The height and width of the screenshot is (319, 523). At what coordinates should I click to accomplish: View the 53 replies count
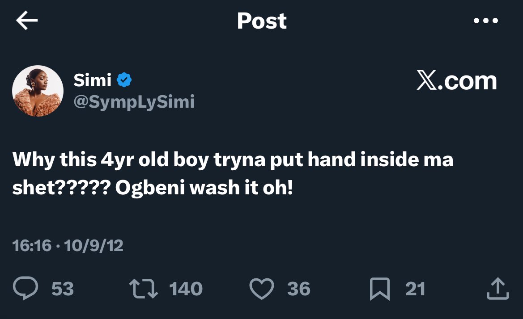(63, 289)
